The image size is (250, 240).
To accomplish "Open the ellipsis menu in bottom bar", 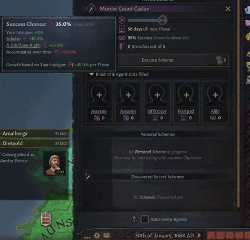I will tap(88, 237).
